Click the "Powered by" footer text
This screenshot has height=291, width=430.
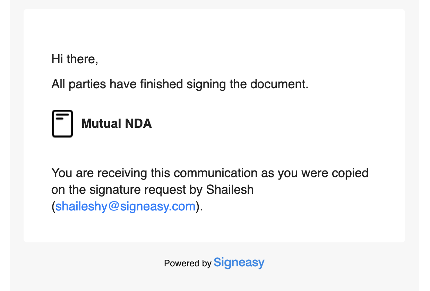coord(188,264)
